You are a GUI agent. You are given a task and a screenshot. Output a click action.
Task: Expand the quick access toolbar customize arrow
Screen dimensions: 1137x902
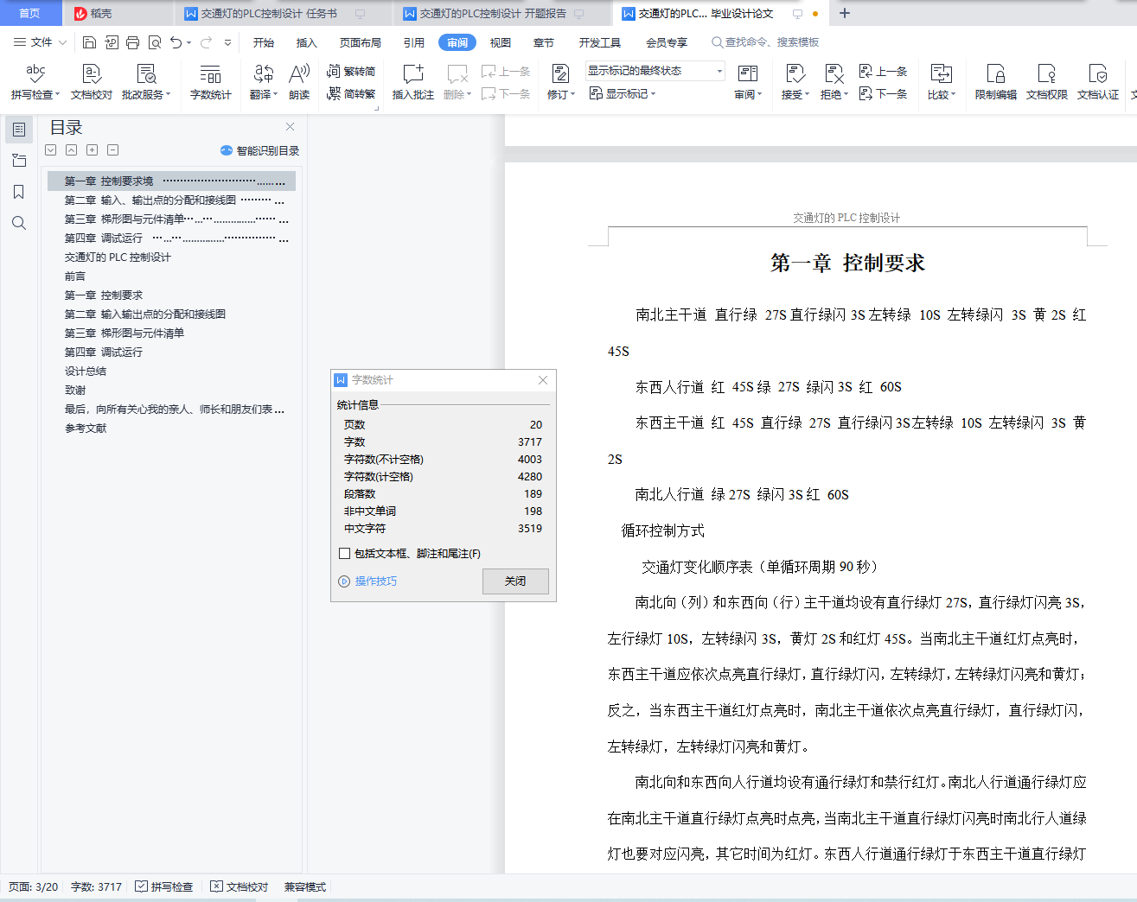(227, 42)
